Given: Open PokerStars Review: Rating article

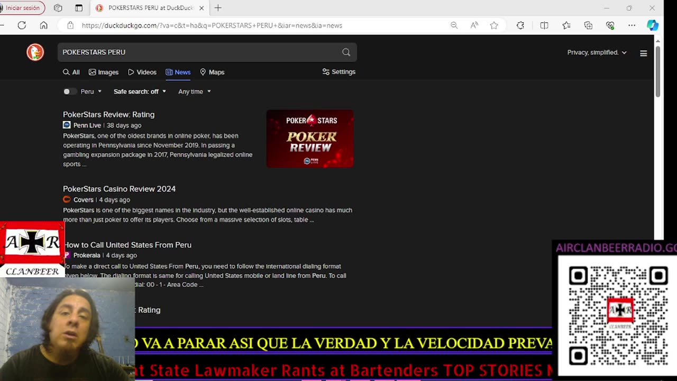Looking at the screenshot, I should coord(108,114).
